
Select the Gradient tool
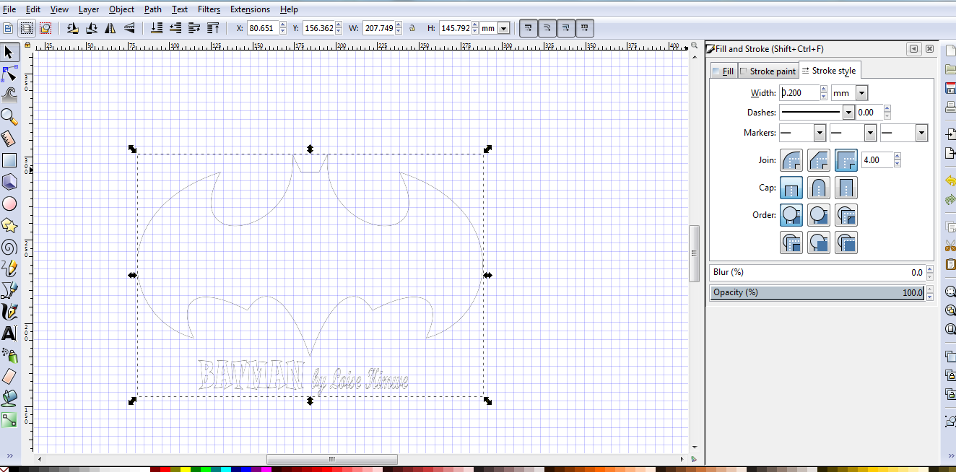coord(9,419)
